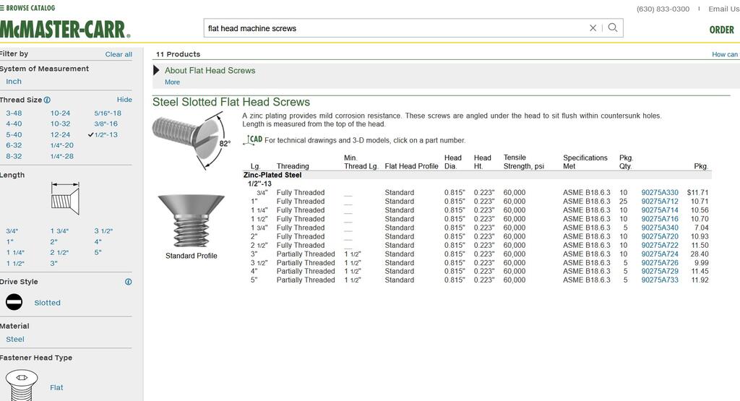The image size is (740, 401).
Task: Click the More link under About
Action: [172, 82]
